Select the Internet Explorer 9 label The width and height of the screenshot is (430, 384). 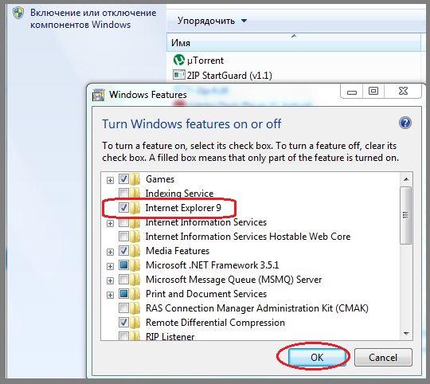click(x=183, y=208)
